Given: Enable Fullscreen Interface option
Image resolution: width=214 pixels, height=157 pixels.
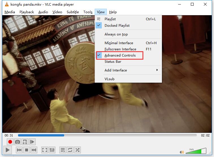Looking at the screenshot, I should tap(128, 49).
